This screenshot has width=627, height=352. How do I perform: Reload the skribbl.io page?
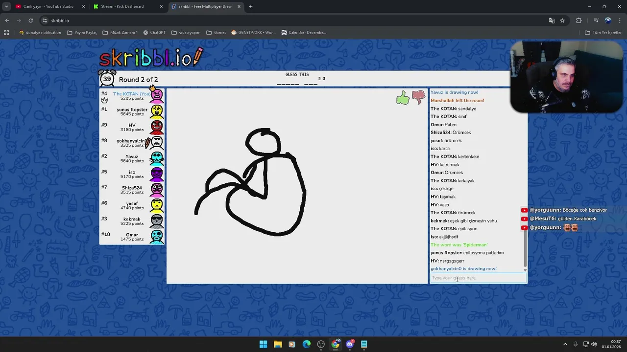click(x=30, y=21)
